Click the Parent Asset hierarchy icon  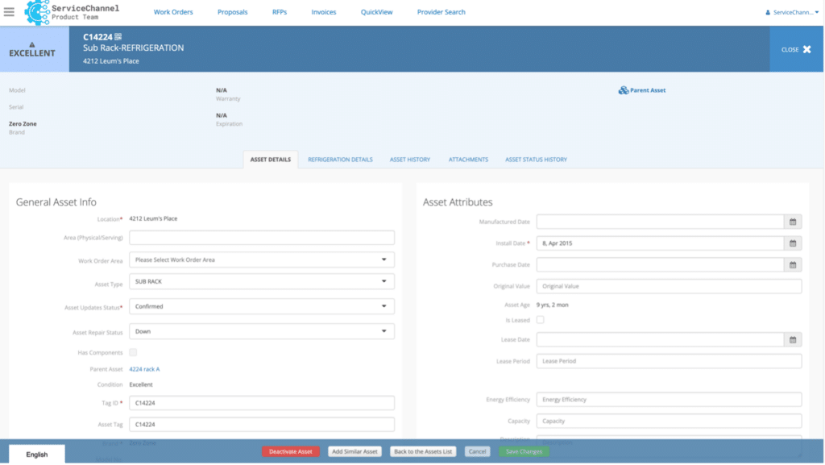623,90
